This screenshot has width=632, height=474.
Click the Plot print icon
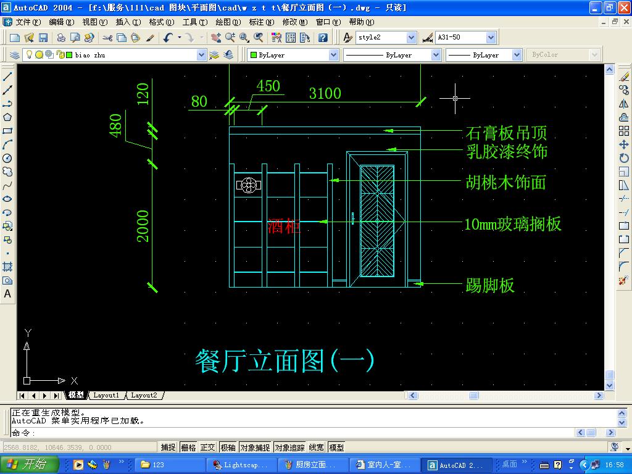(61, 38)
